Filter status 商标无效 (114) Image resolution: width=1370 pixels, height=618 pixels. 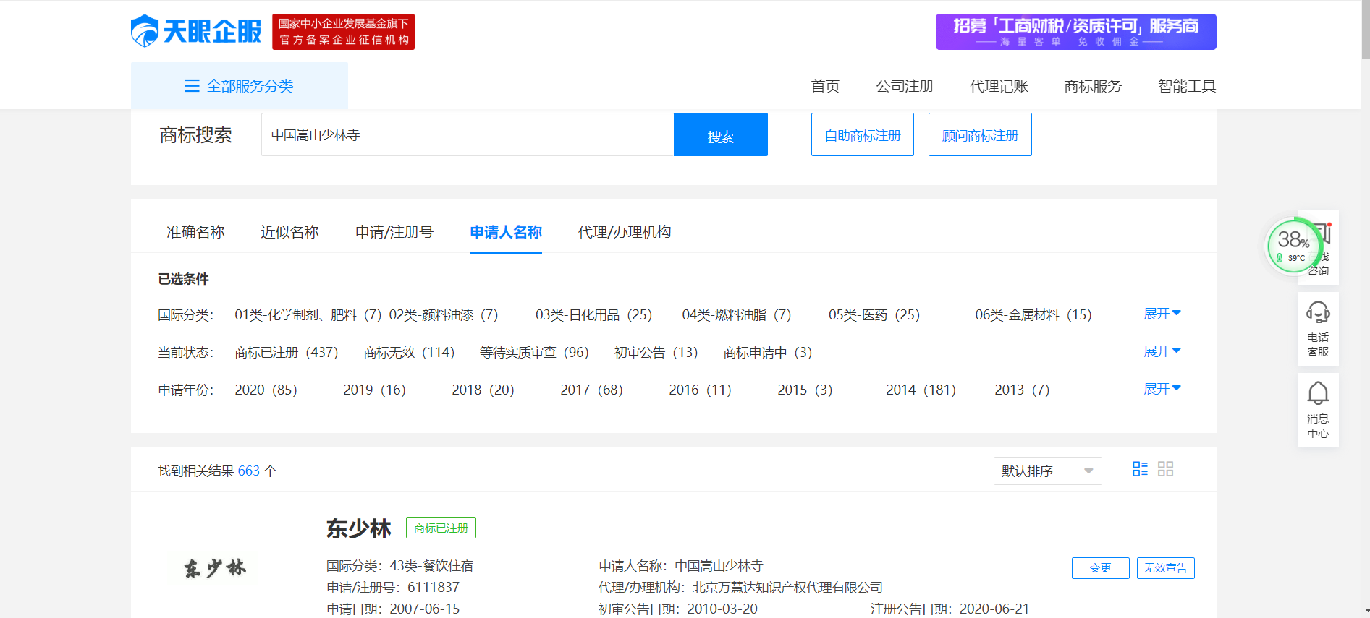pos(409,352)
